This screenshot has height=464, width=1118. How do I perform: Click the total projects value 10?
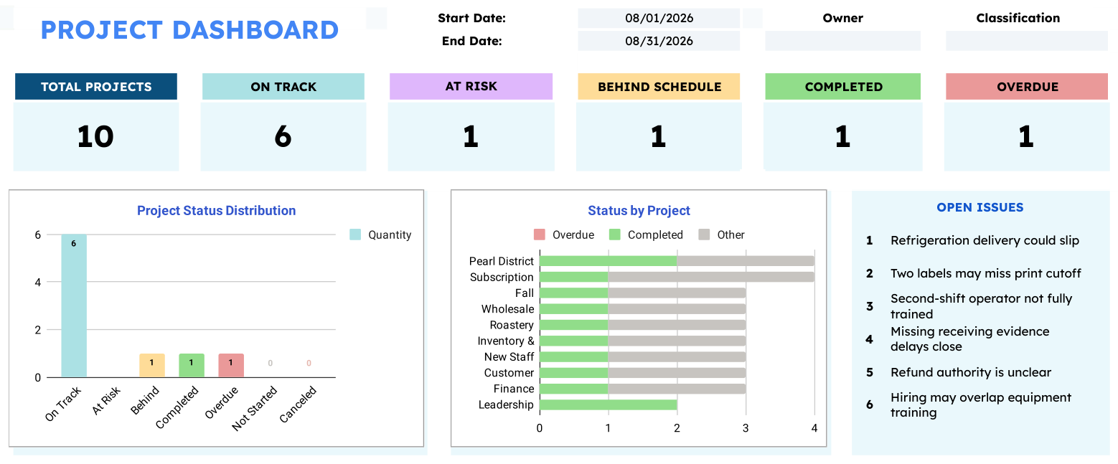pyautogui.click(x=95, y=136)
